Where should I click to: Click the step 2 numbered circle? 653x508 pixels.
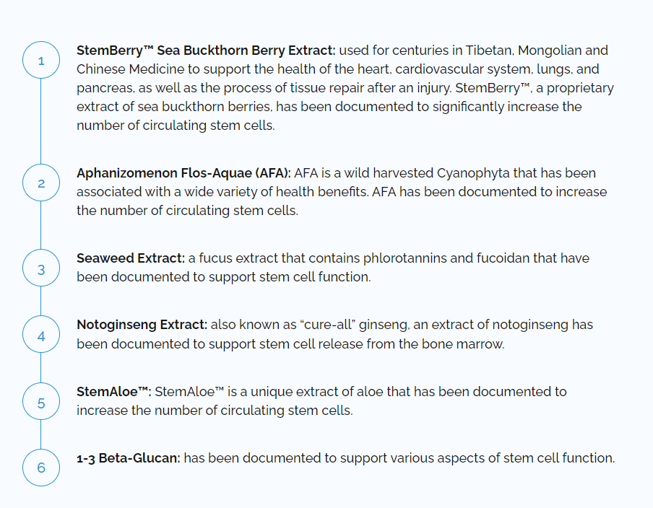click(x=41, y=183)
